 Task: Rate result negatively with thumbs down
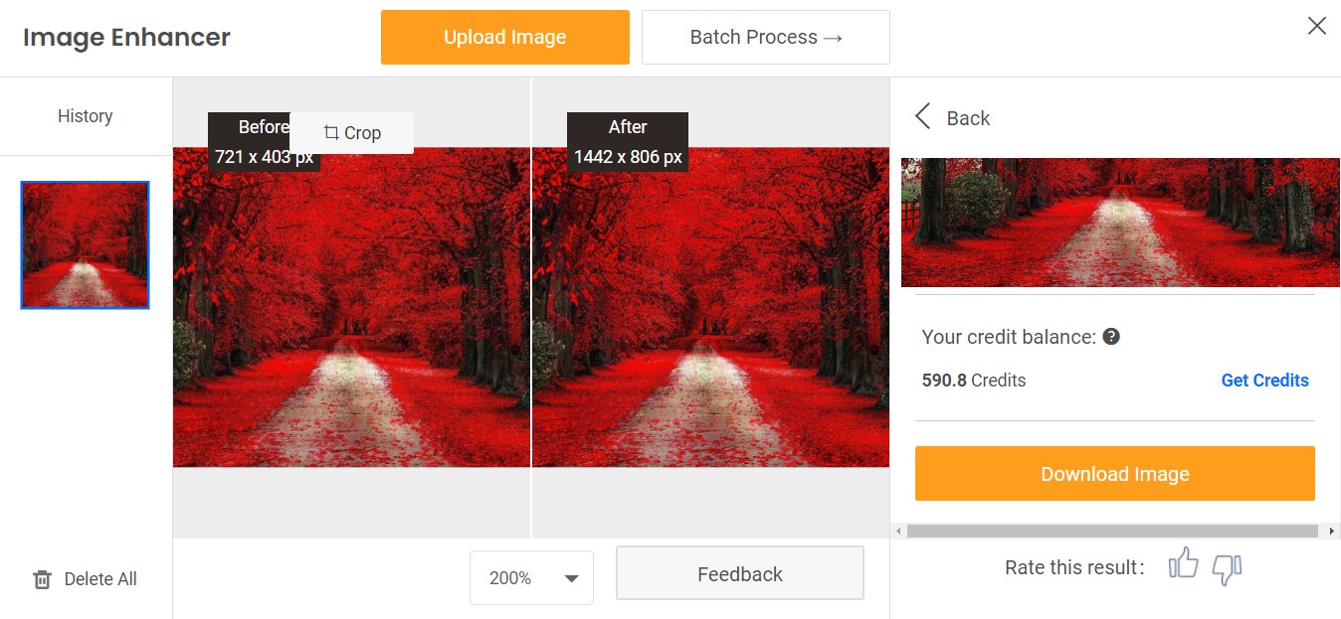point(1228,569)
